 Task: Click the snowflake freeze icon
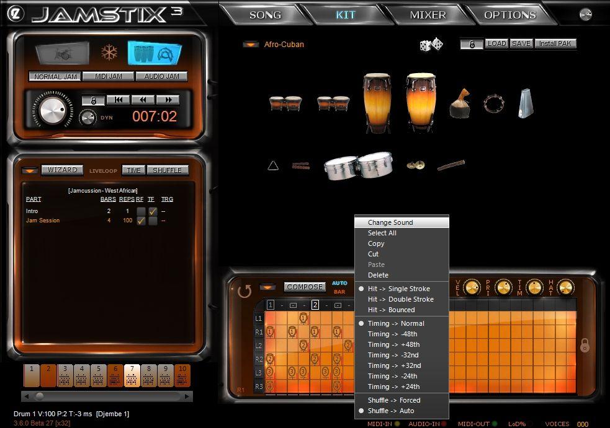point(109,53)
